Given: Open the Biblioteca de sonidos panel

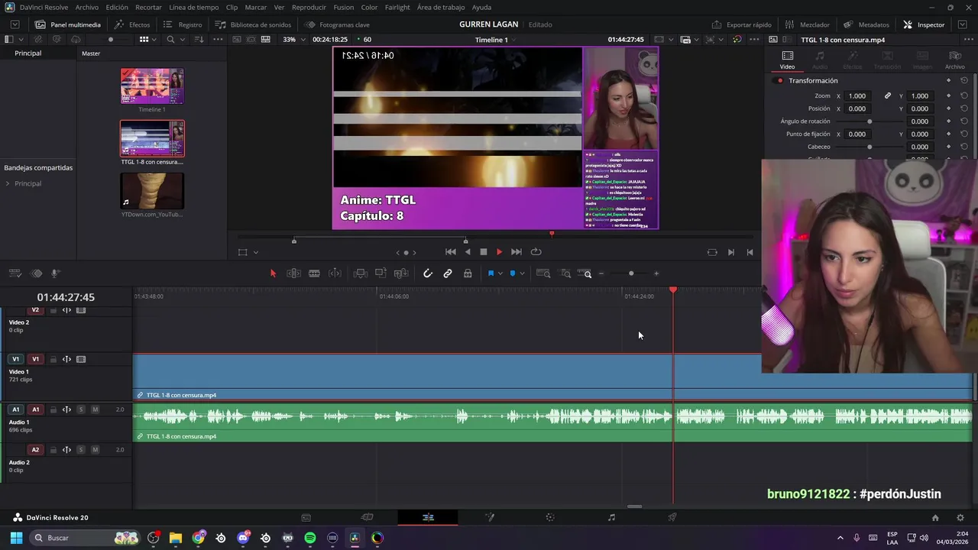Looking at the screenshot, I should point(253,24).
